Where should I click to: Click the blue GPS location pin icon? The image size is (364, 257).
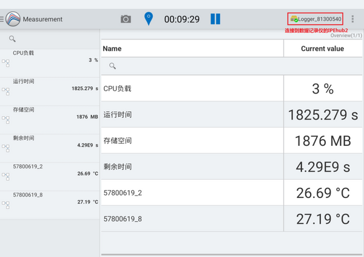(149, 19)
